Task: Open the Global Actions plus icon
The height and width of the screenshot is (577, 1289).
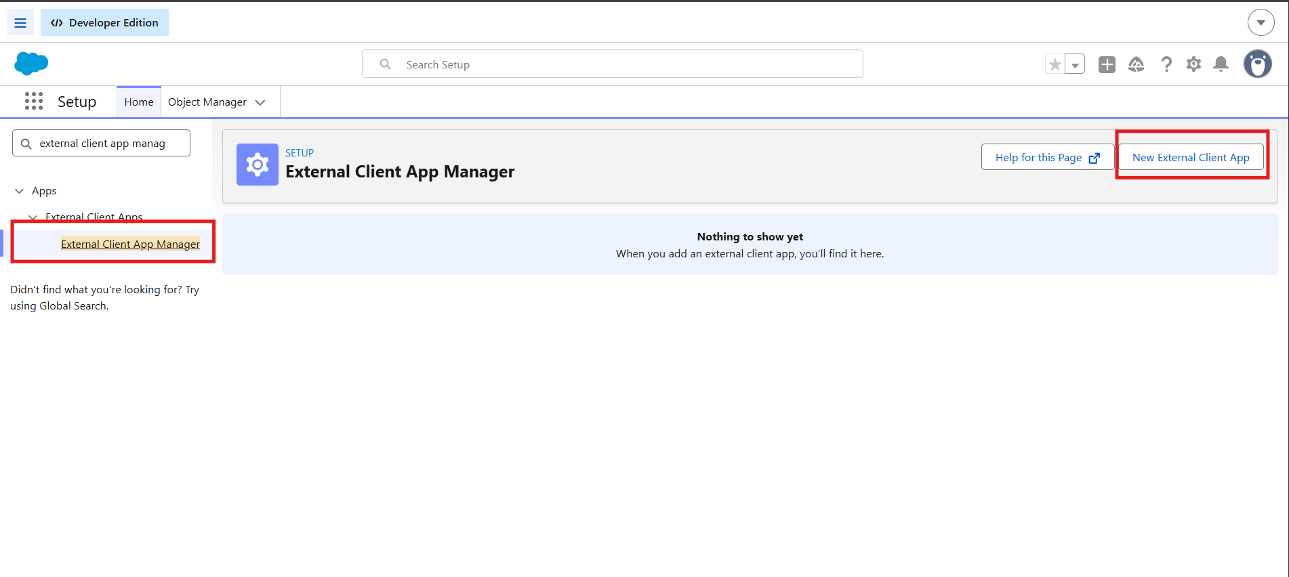Action: (1107, 64)
